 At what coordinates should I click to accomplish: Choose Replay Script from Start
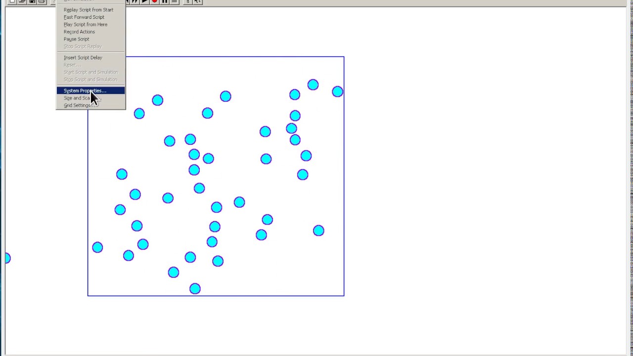pyautogui.click(x=90, y=10)
